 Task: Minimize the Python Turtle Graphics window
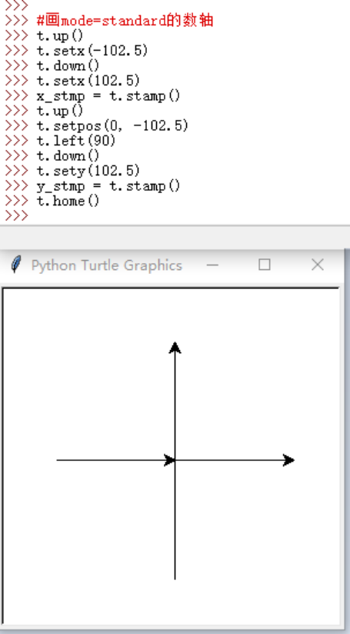click(x=212, y=265)
